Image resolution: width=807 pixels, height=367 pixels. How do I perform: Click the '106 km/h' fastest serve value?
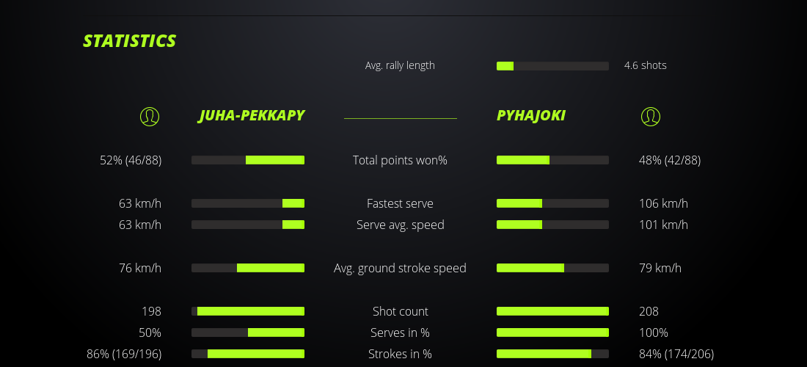click(663, 203)
